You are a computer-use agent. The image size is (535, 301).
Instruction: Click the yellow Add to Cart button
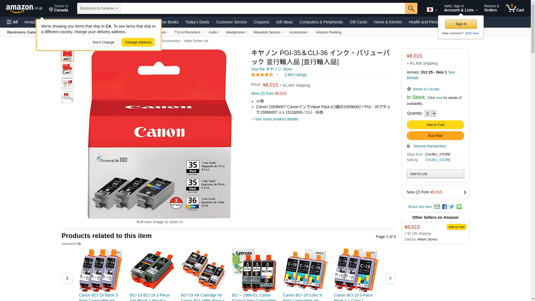[x=435, y=125]
